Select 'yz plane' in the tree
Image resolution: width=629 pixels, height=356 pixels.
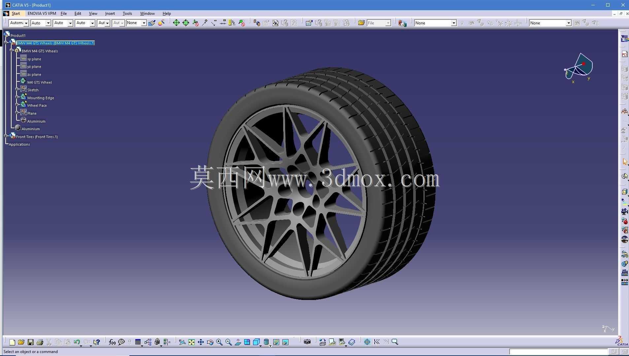coord(34,67)
